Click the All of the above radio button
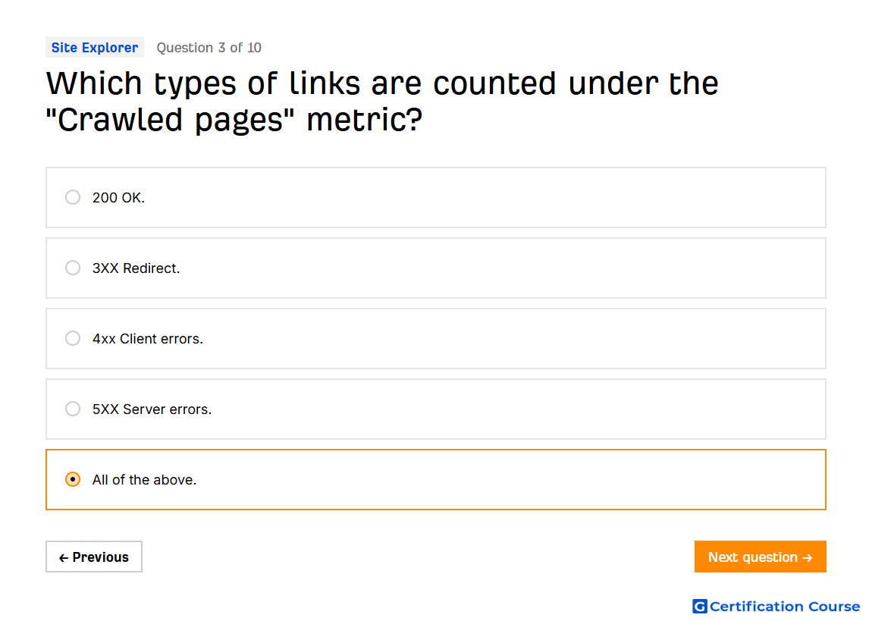Viewport: 872px width, 621px height. (73, 479)
